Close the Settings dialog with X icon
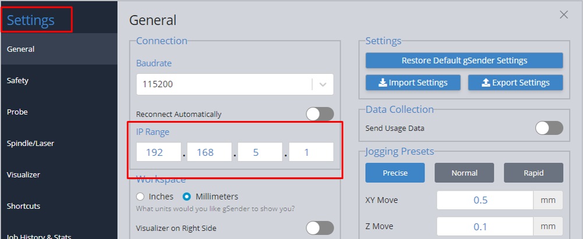The image size is (583, 239). [563, 15]
